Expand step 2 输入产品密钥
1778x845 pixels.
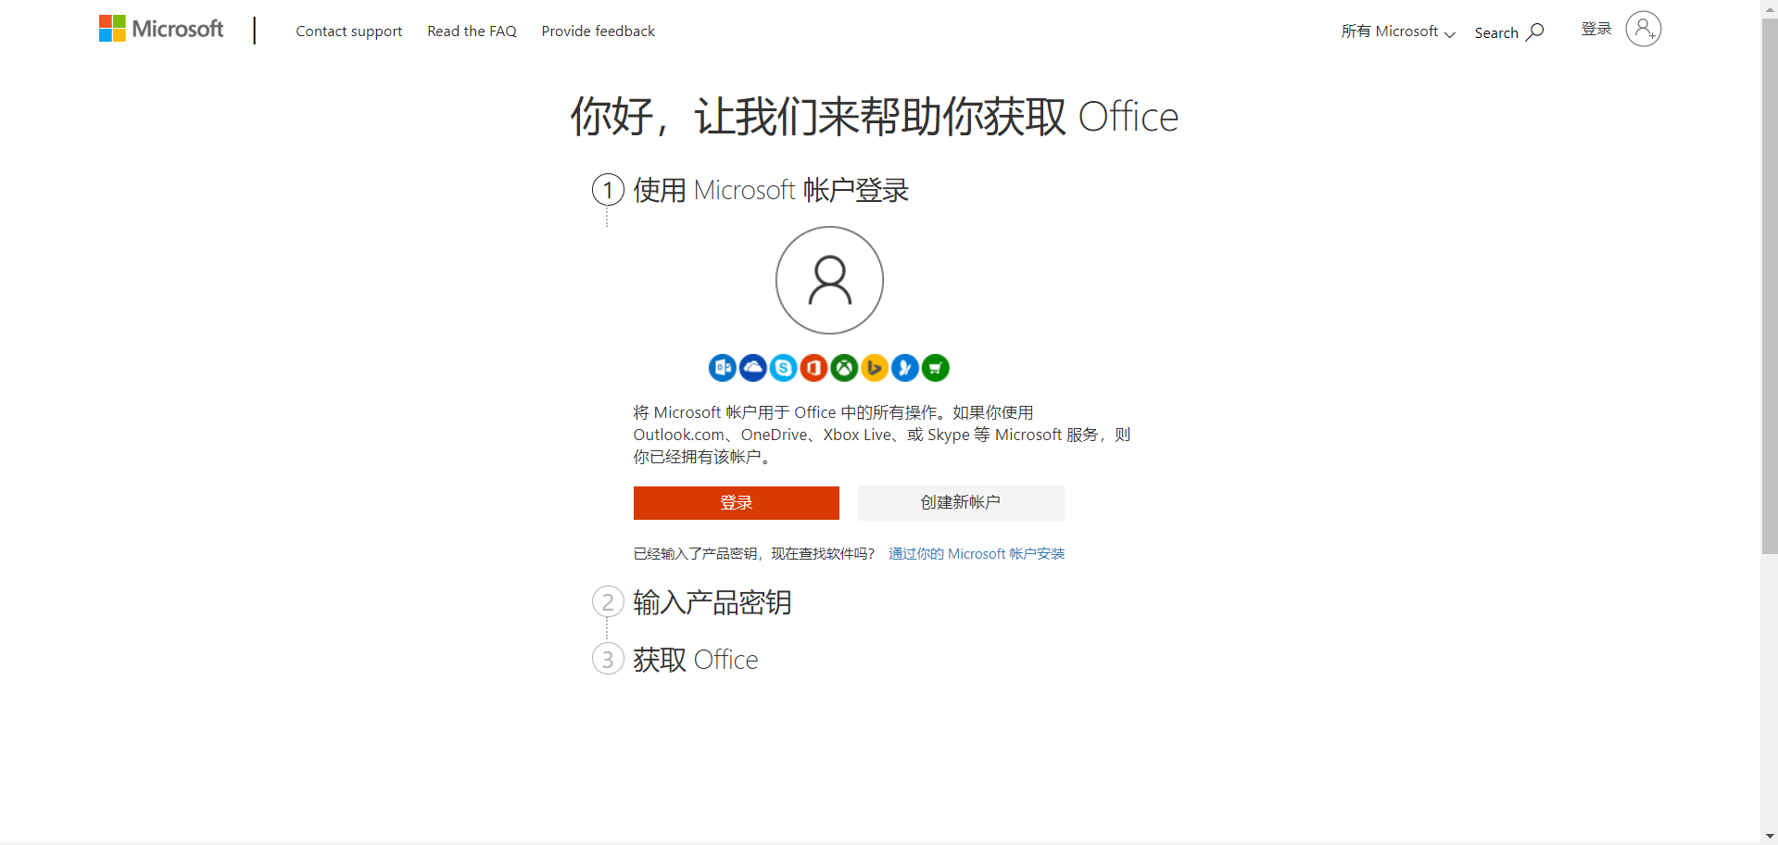712,602
